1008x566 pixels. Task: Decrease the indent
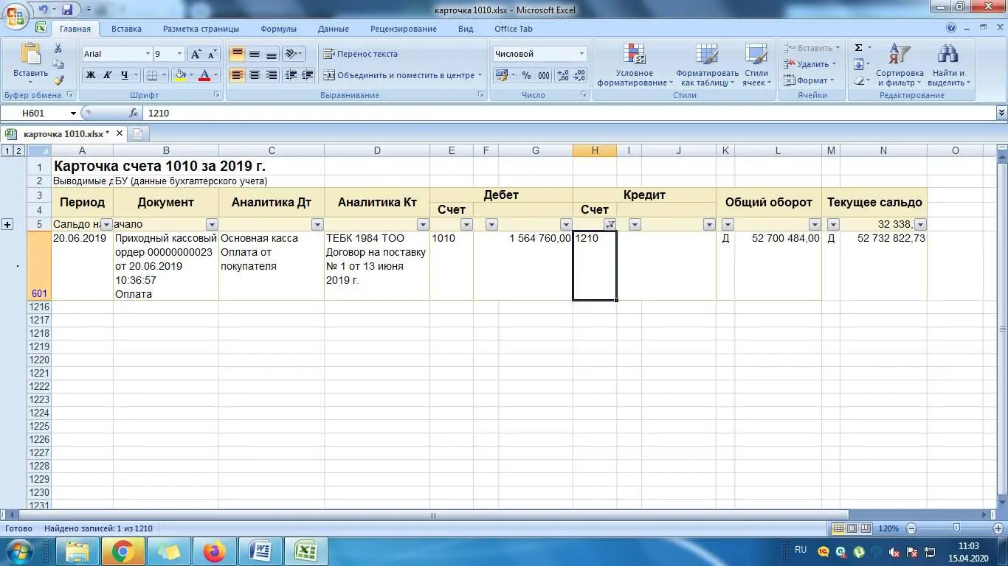click(291, 75)
